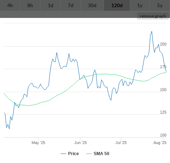This screenshot has height=163, width=170.
Task: Click the price peak above 200
Action: 152,32
